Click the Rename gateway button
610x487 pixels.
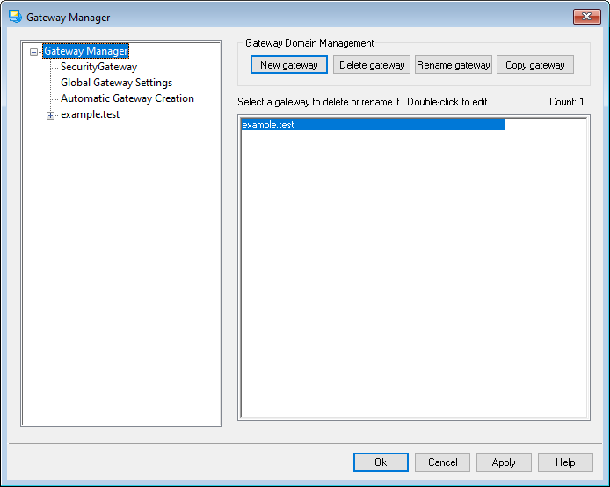(x=454, y=65)
